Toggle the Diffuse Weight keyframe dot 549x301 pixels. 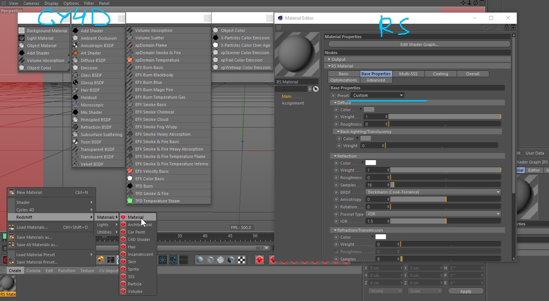tap(336, 117)
